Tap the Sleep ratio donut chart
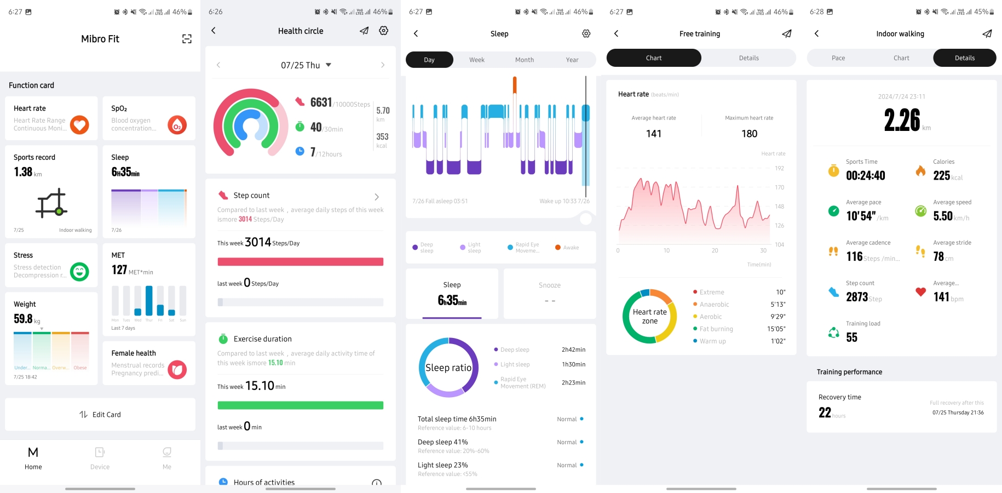1002x493 pixels. (448, 368)
